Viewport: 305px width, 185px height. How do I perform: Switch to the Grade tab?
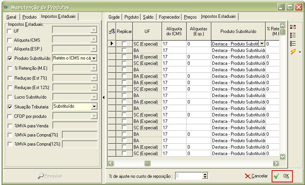(x=114, y=17)
